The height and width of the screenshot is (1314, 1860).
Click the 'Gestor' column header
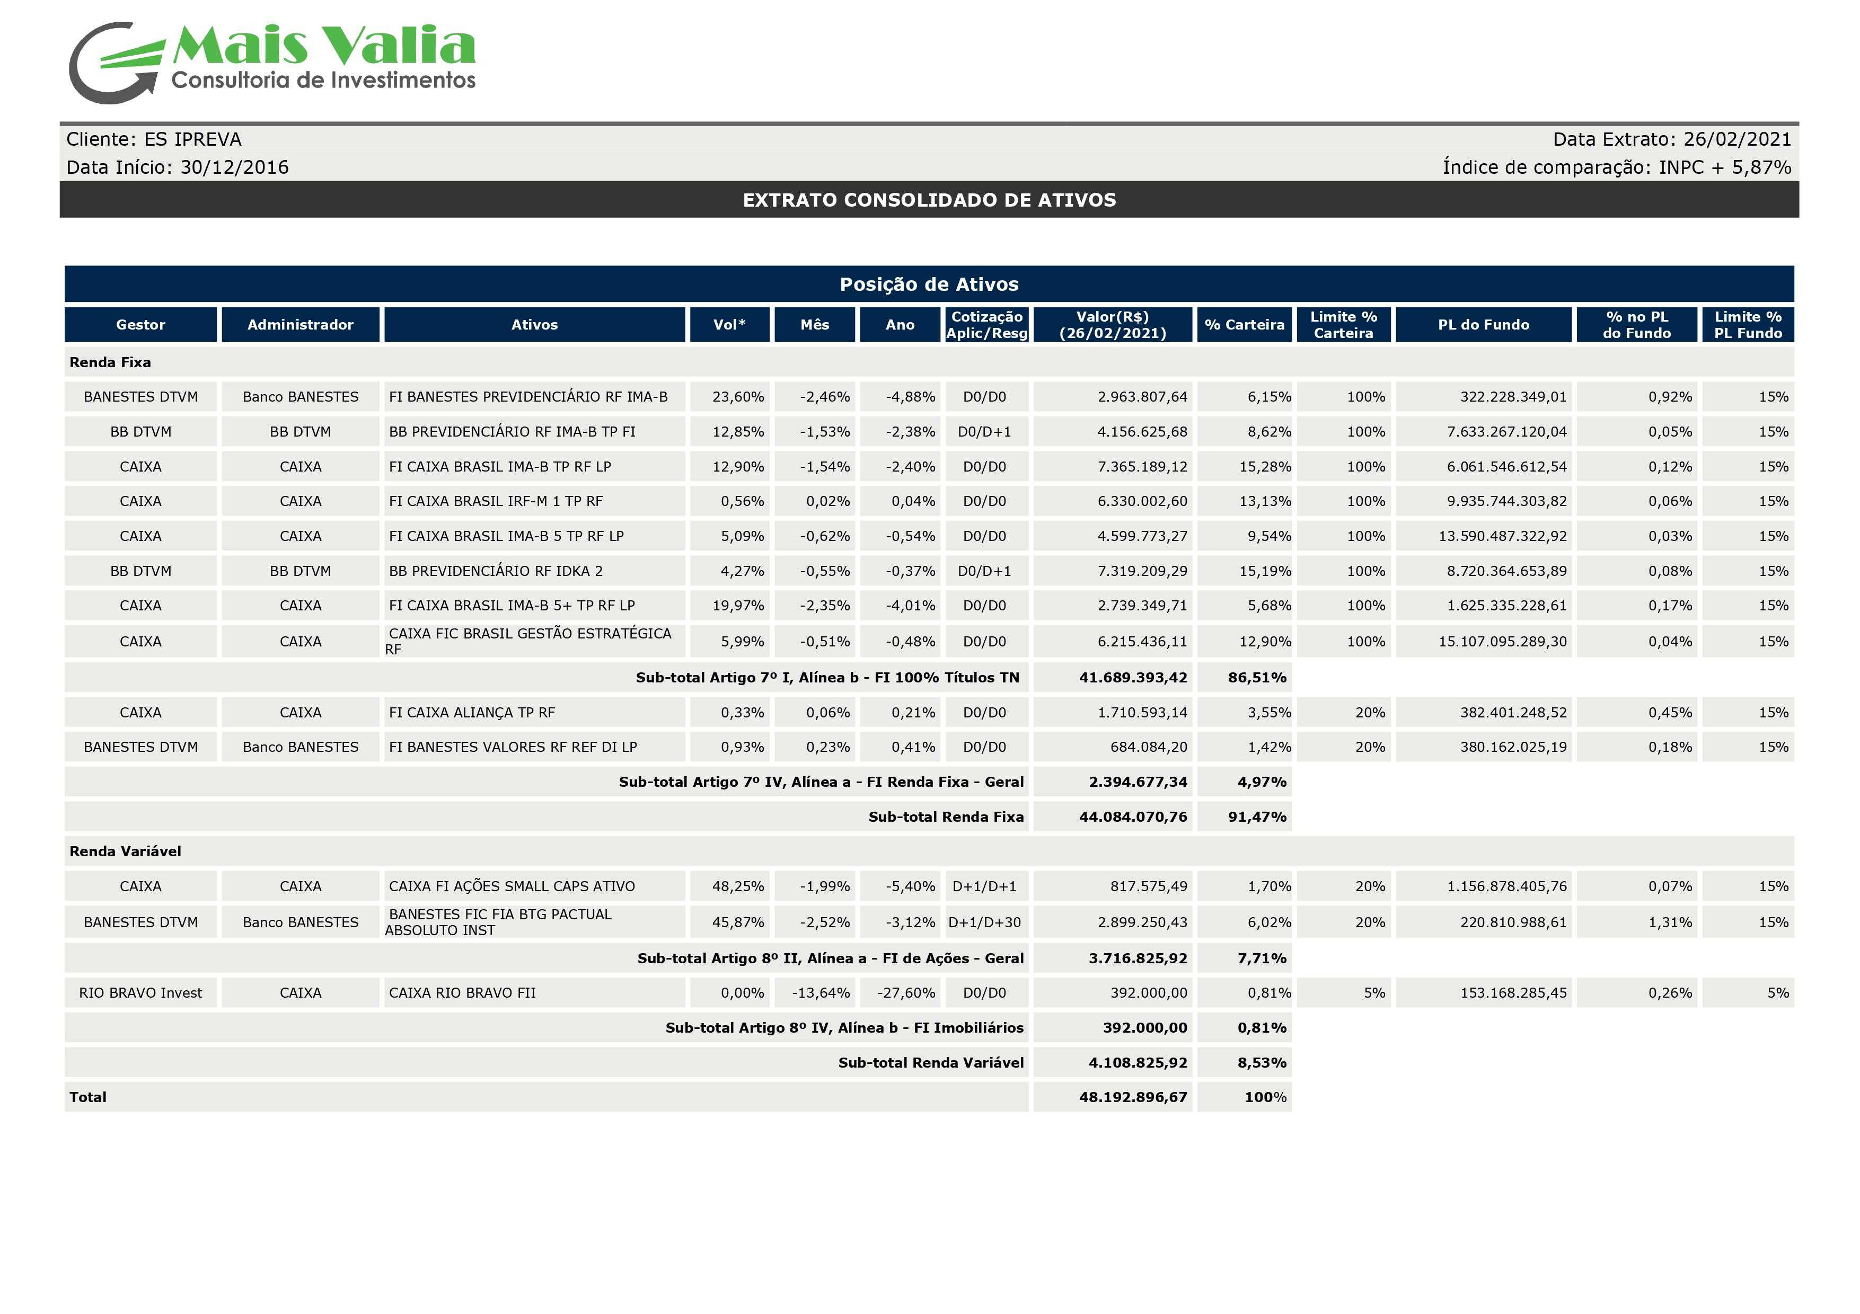point(141,325)
